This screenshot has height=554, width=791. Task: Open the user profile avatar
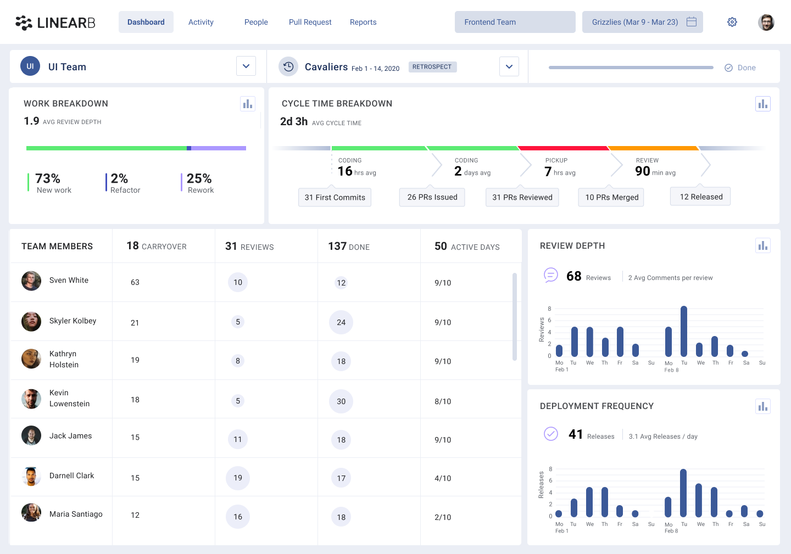click(x=766, y=23)
